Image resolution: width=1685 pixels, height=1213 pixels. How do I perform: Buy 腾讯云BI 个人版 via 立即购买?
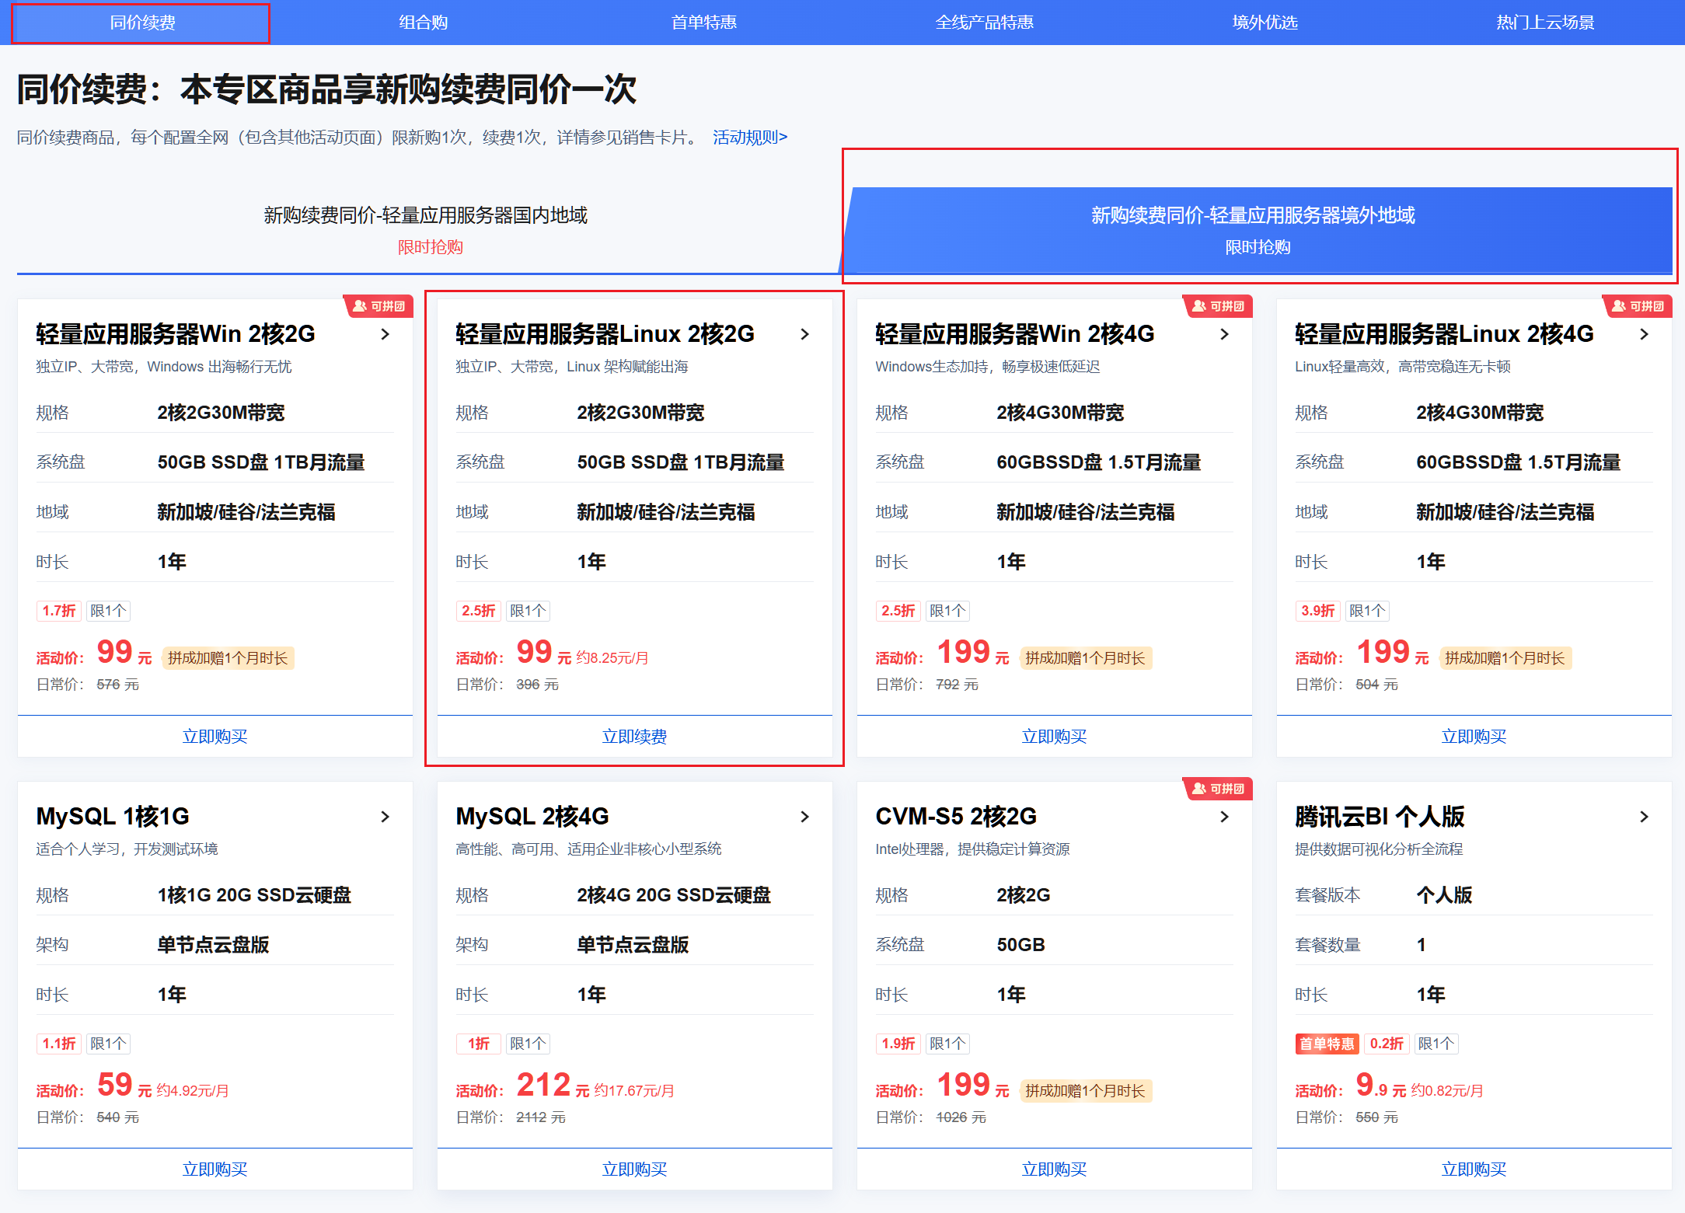(x=1474, y=1169)
